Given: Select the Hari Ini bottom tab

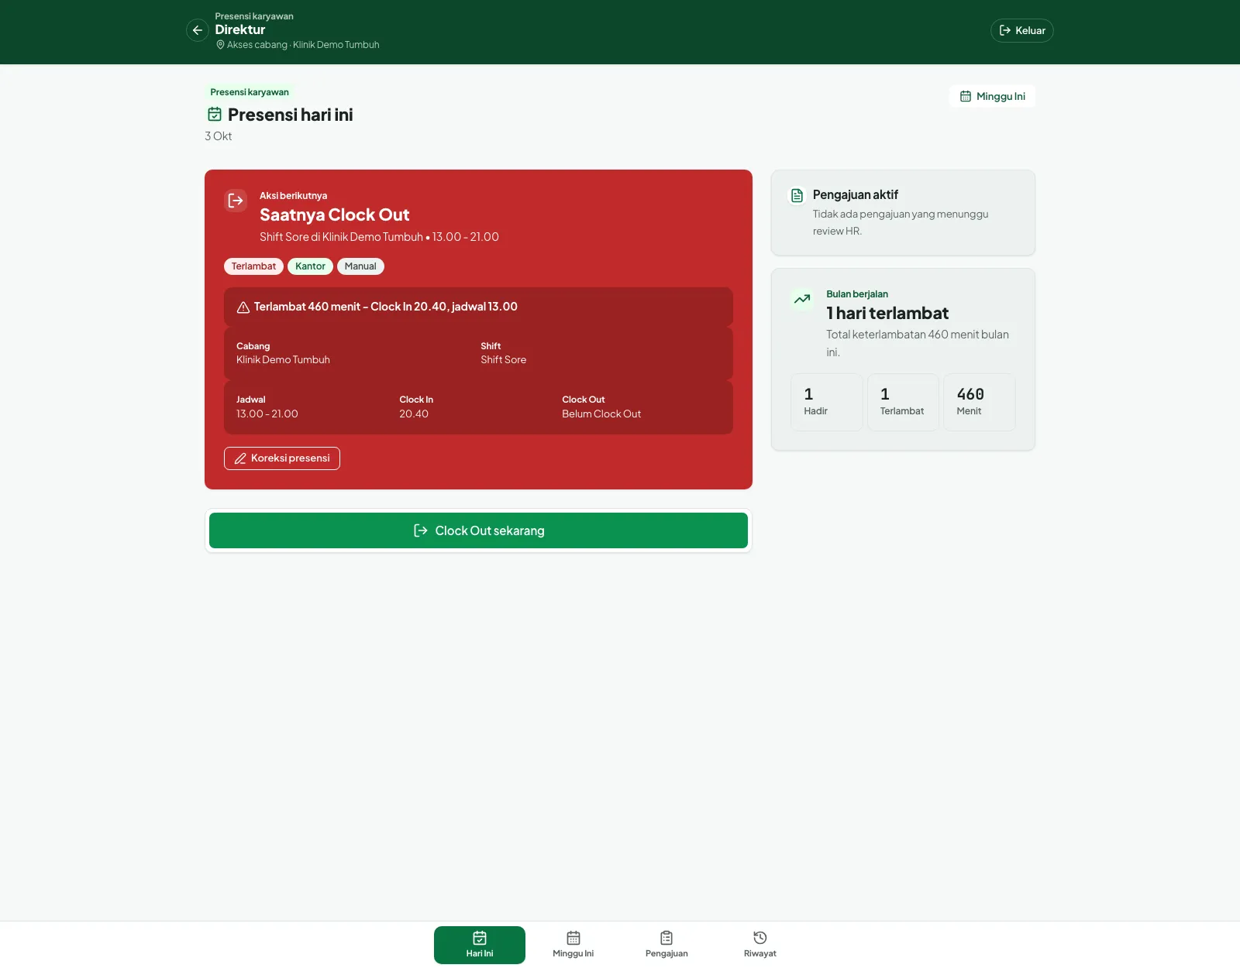Looking at the screenshot, I should (480, 945).
